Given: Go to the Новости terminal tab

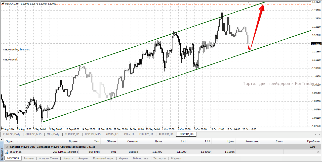Looking at the screenshot, I should [x=68, y=158].
